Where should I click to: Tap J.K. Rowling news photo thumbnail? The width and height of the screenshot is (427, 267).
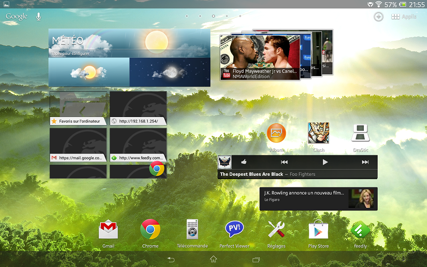(x=361, y=198)
